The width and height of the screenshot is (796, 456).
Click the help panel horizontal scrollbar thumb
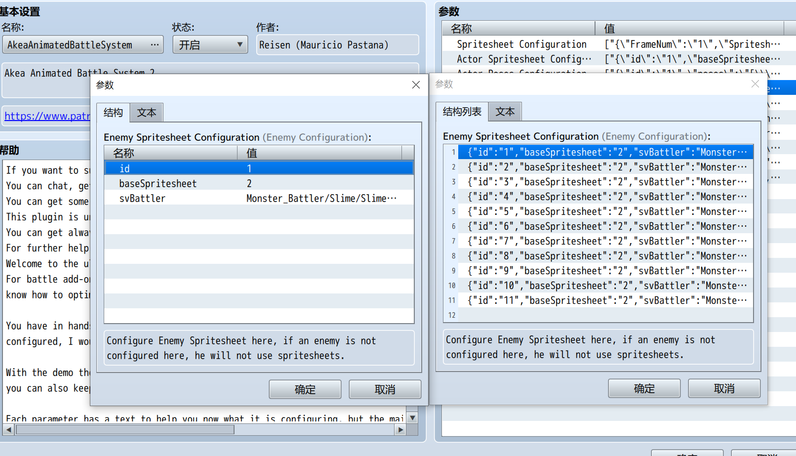pyautogui.click(x=125, y=430)
